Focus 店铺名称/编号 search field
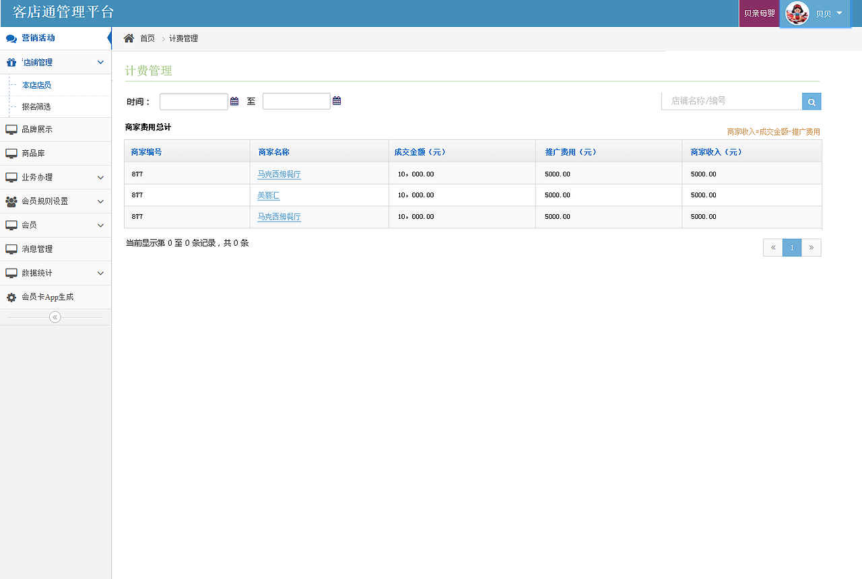862x579 pixels. [731, 101]
